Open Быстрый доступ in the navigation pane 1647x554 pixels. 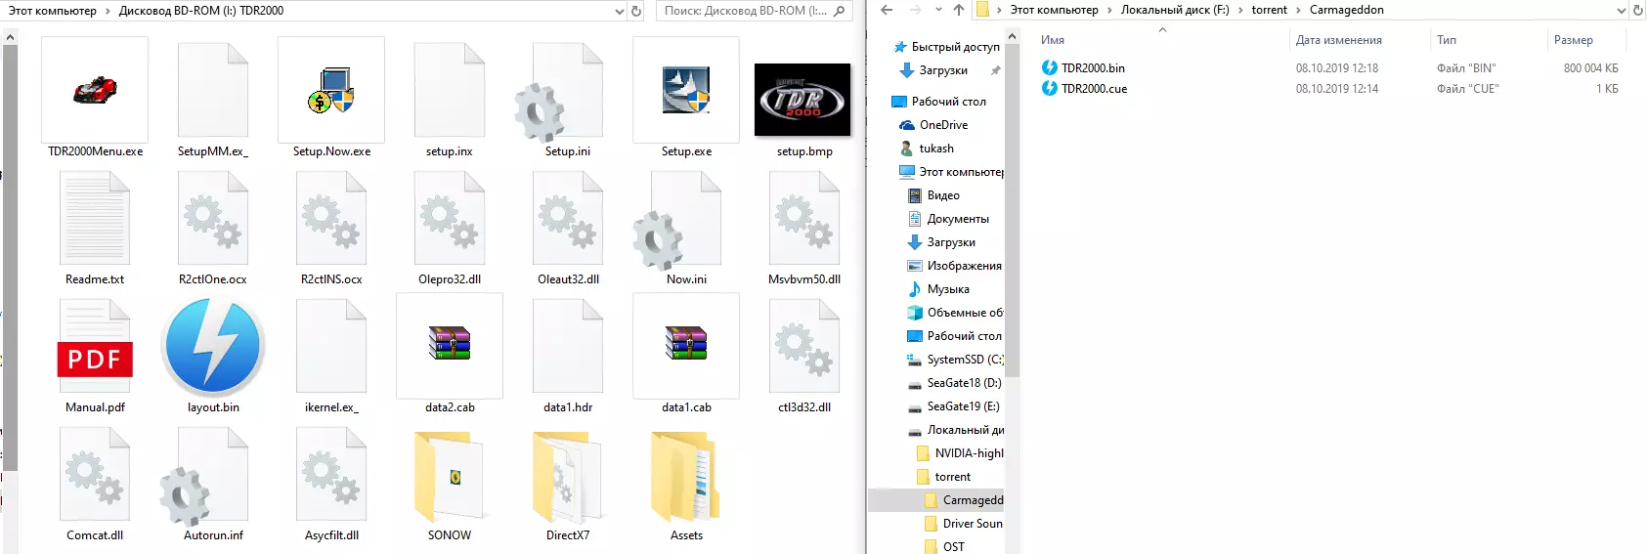coord(955,47)
